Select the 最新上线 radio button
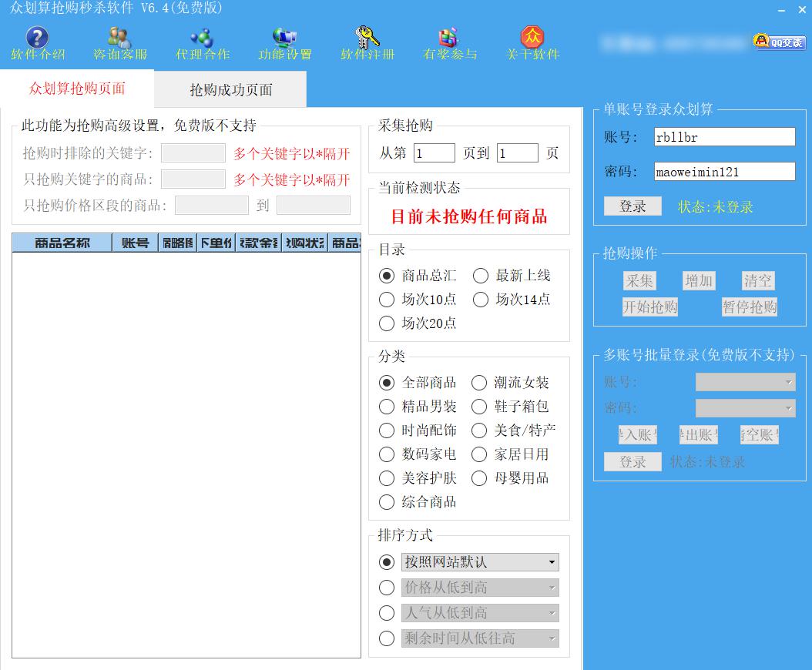This screenshot has height=670, width=812. coord(481,276)
